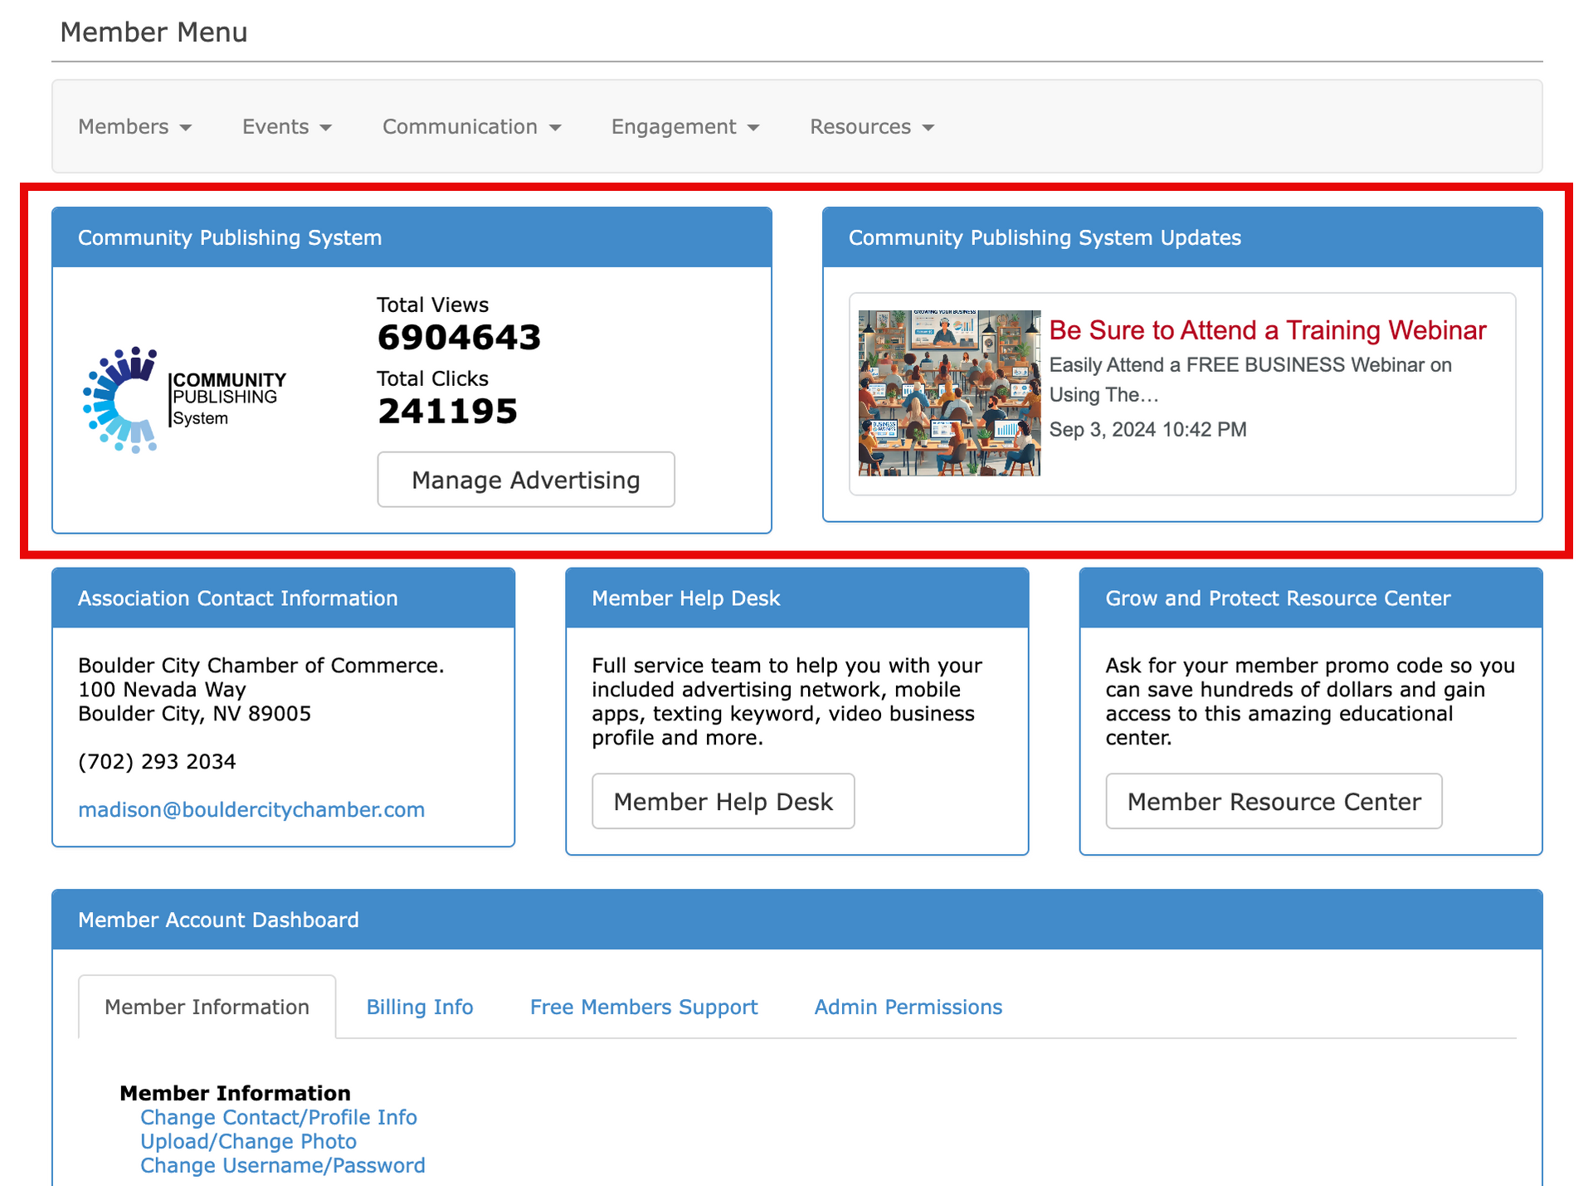Open the Free Members Support tab
1593x1186 pixels.
[x=643, y=1007]
